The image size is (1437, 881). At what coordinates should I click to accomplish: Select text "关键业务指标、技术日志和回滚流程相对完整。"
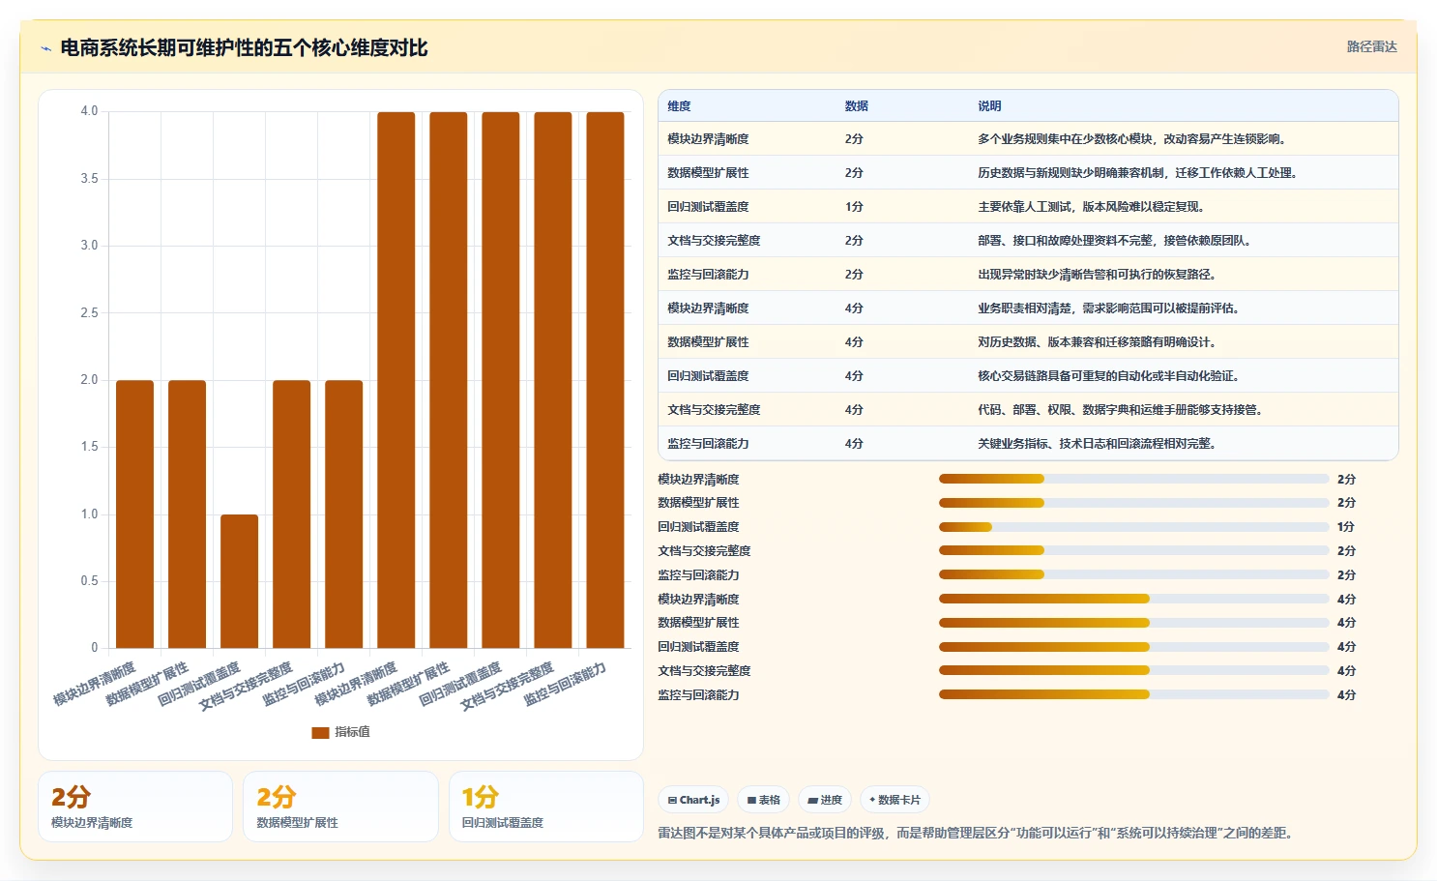[x=1097, y=444]
